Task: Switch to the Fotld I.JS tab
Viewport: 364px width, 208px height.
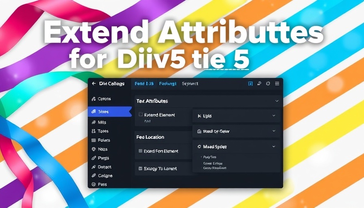Action: coord(144,84)
